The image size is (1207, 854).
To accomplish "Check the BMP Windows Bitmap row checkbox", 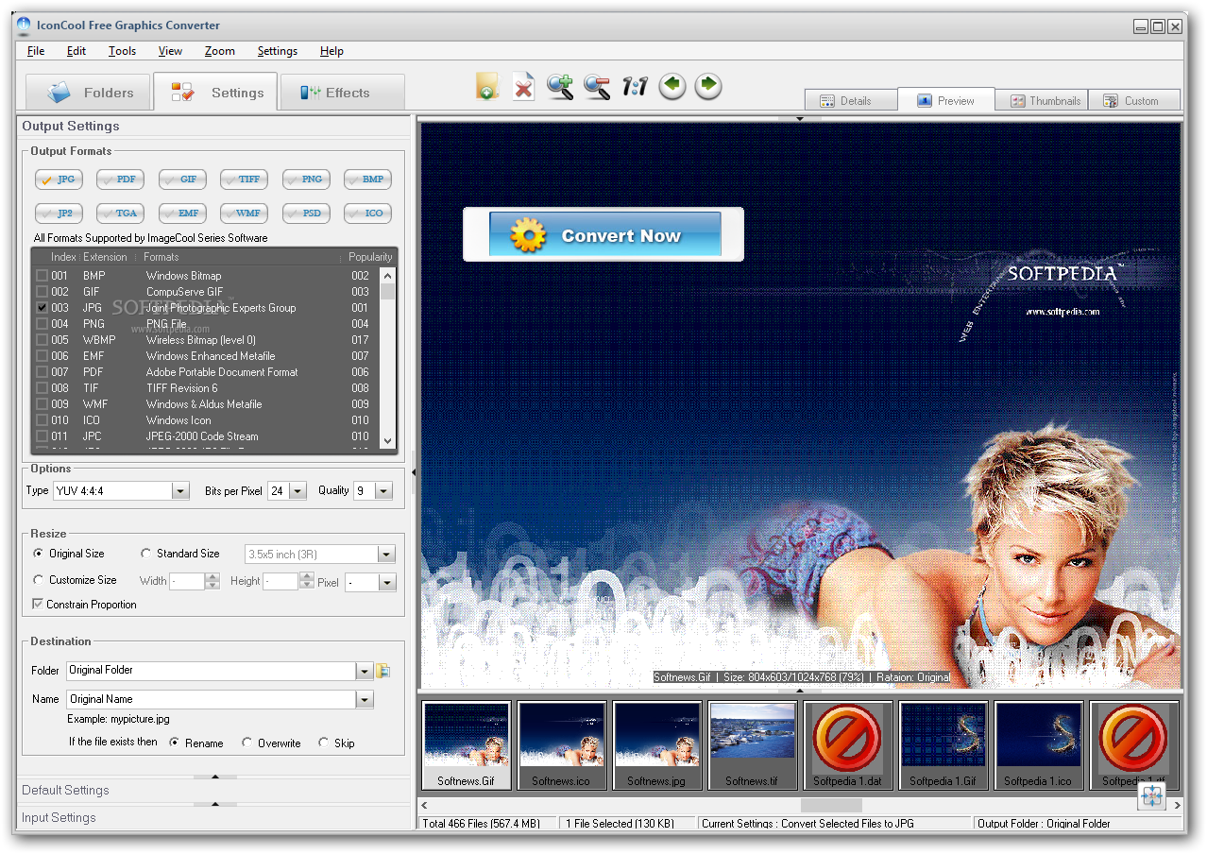I will click(x=42, y=276).
